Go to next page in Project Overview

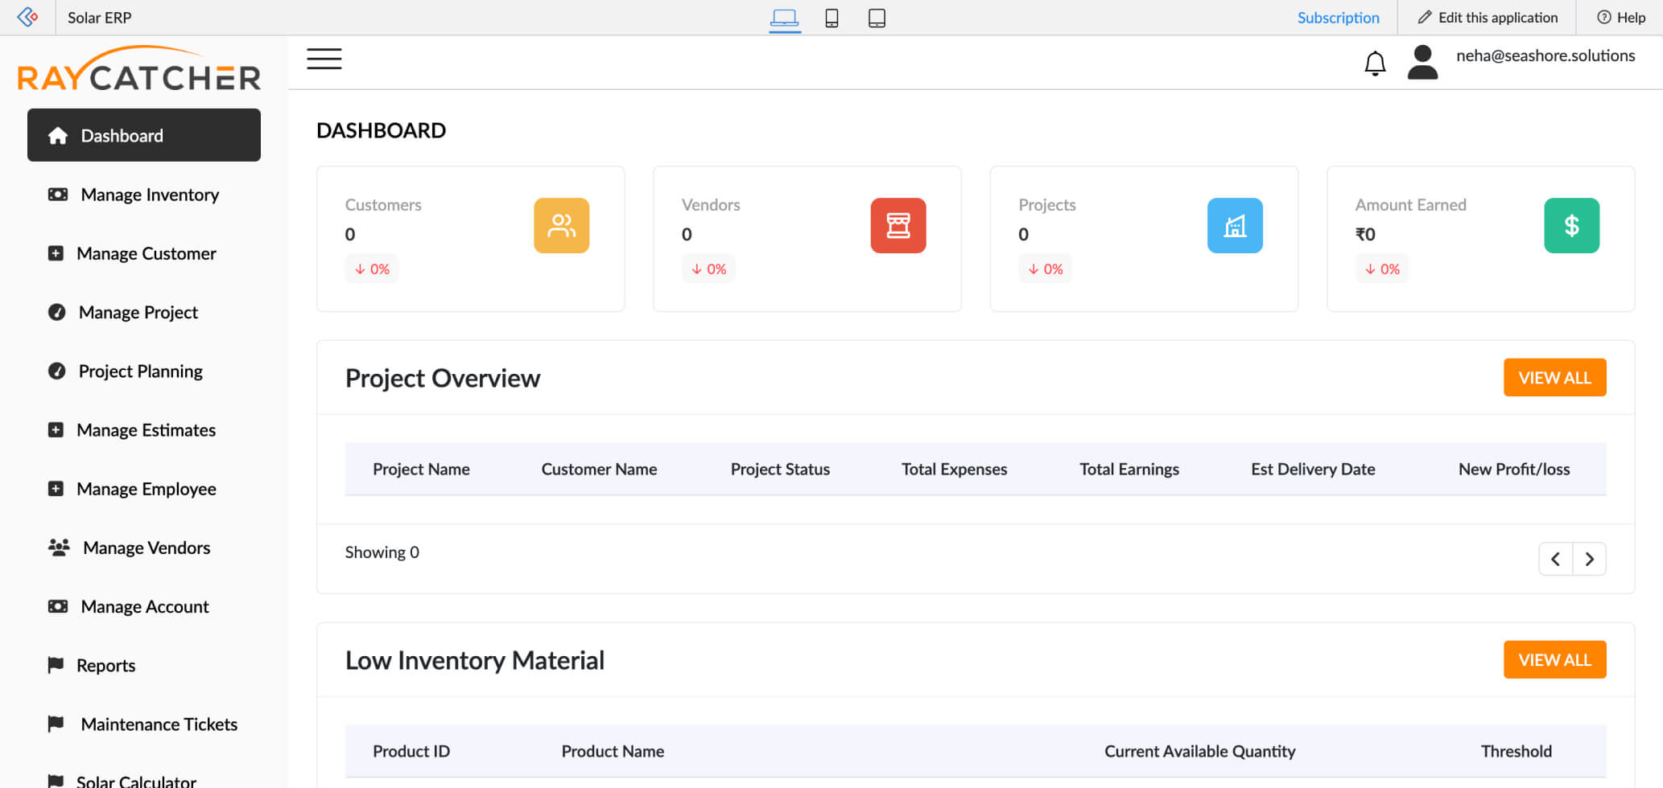(x=1589, y=558)
